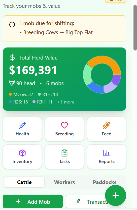Open Reports via the bar chart icon
The height and width of the screenshot is (210, 137).
pyautogui.click(x=107, y=153)
